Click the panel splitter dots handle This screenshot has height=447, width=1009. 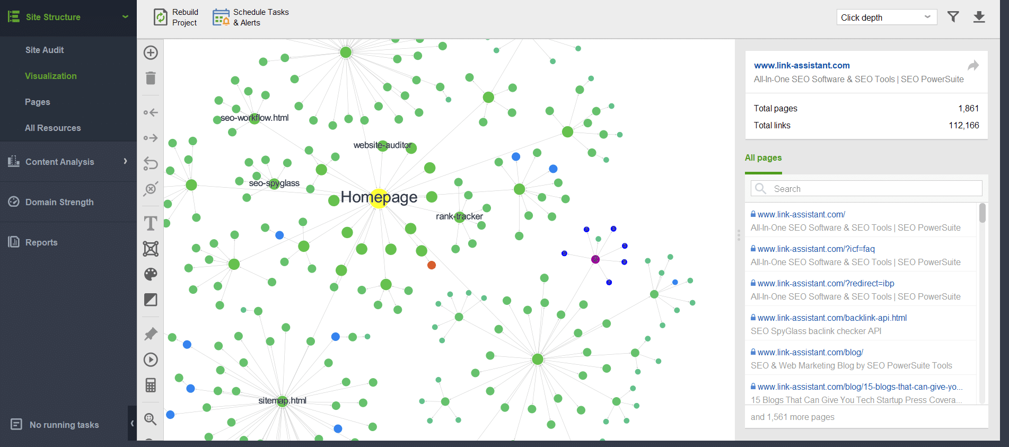tap(739, 235)
